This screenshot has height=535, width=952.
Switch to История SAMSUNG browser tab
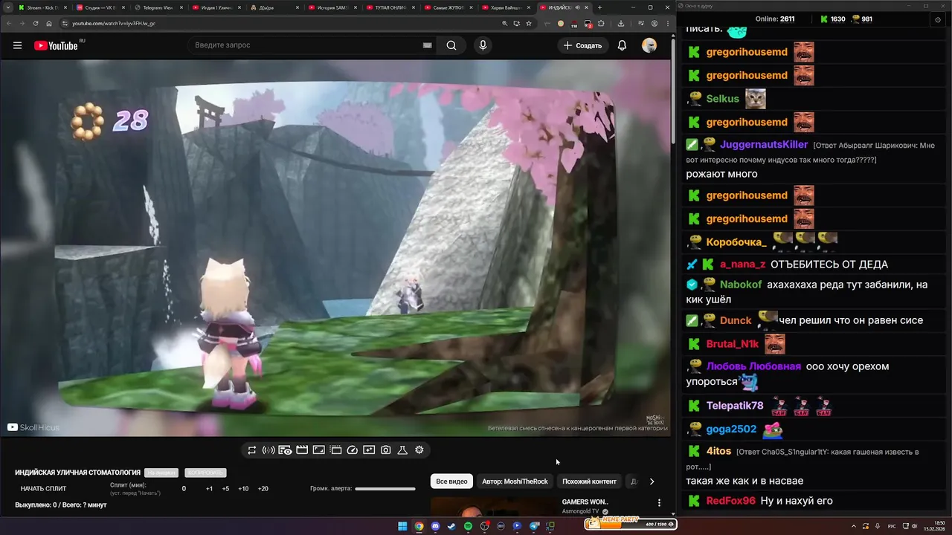tap(331, 7)
